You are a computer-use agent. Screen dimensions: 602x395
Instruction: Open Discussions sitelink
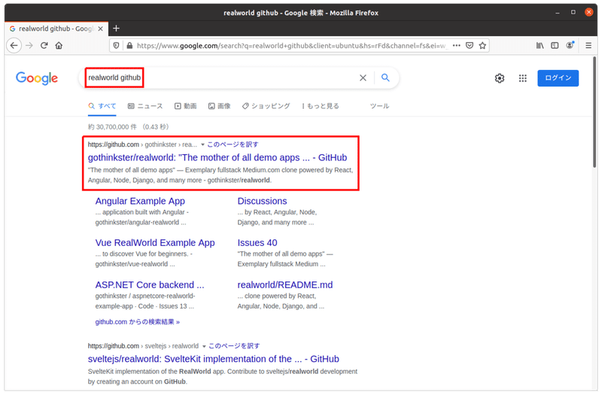(262, 201)
